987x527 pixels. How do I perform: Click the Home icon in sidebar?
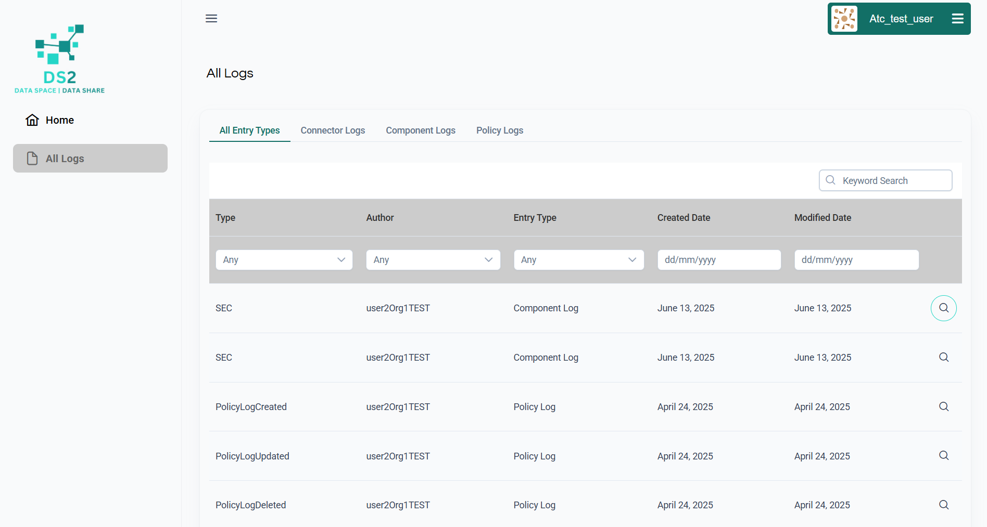tap(32, 120)
